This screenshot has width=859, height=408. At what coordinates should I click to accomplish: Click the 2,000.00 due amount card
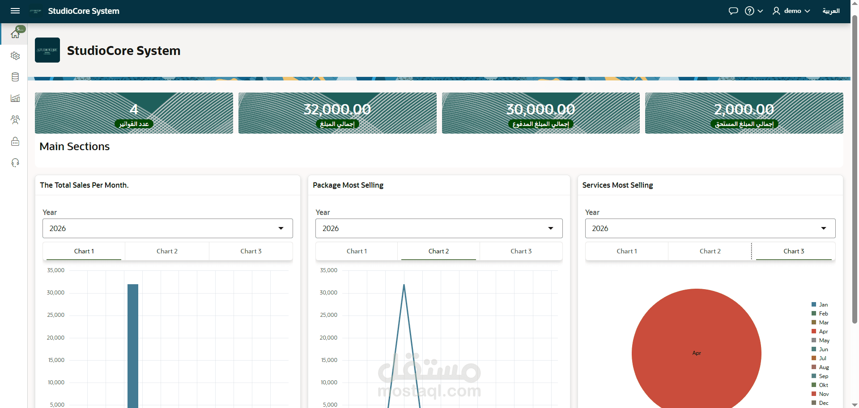click(x=744, y=113)
